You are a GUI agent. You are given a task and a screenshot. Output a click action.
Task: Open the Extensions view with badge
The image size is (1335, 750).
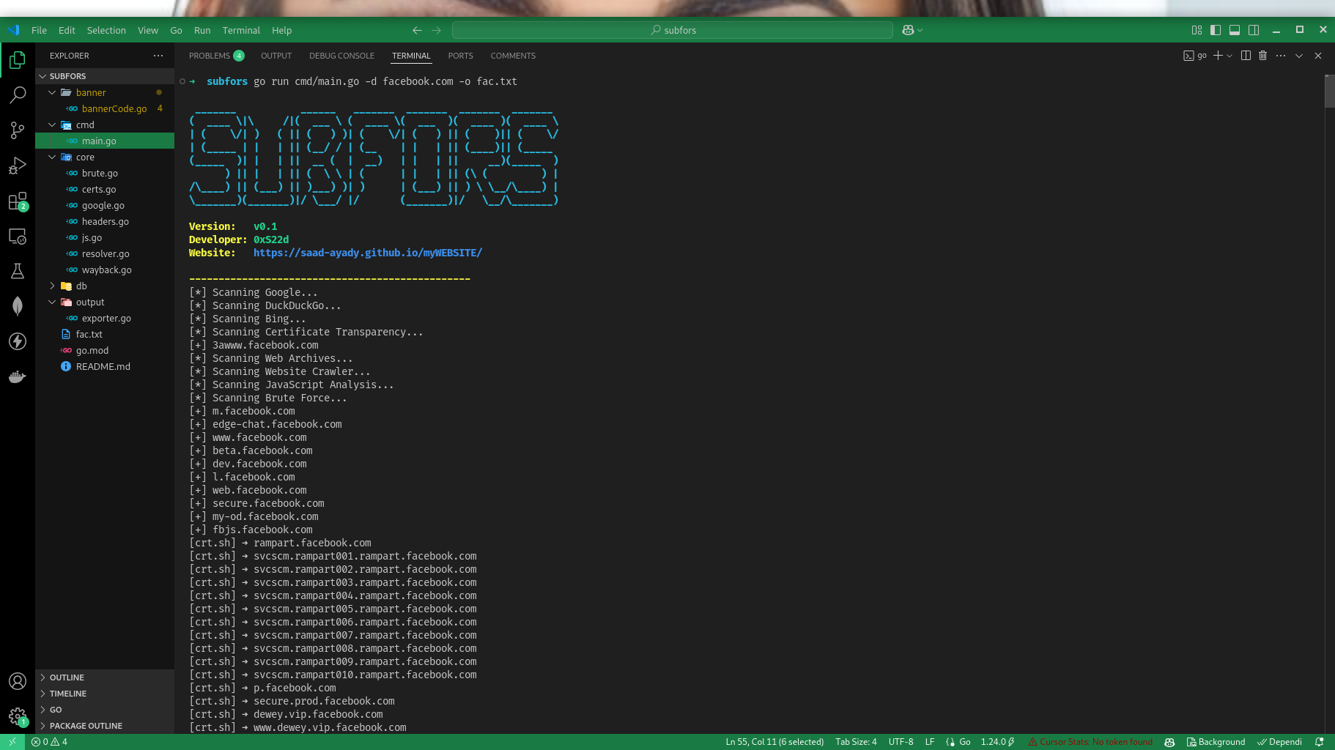pos(18,201)
